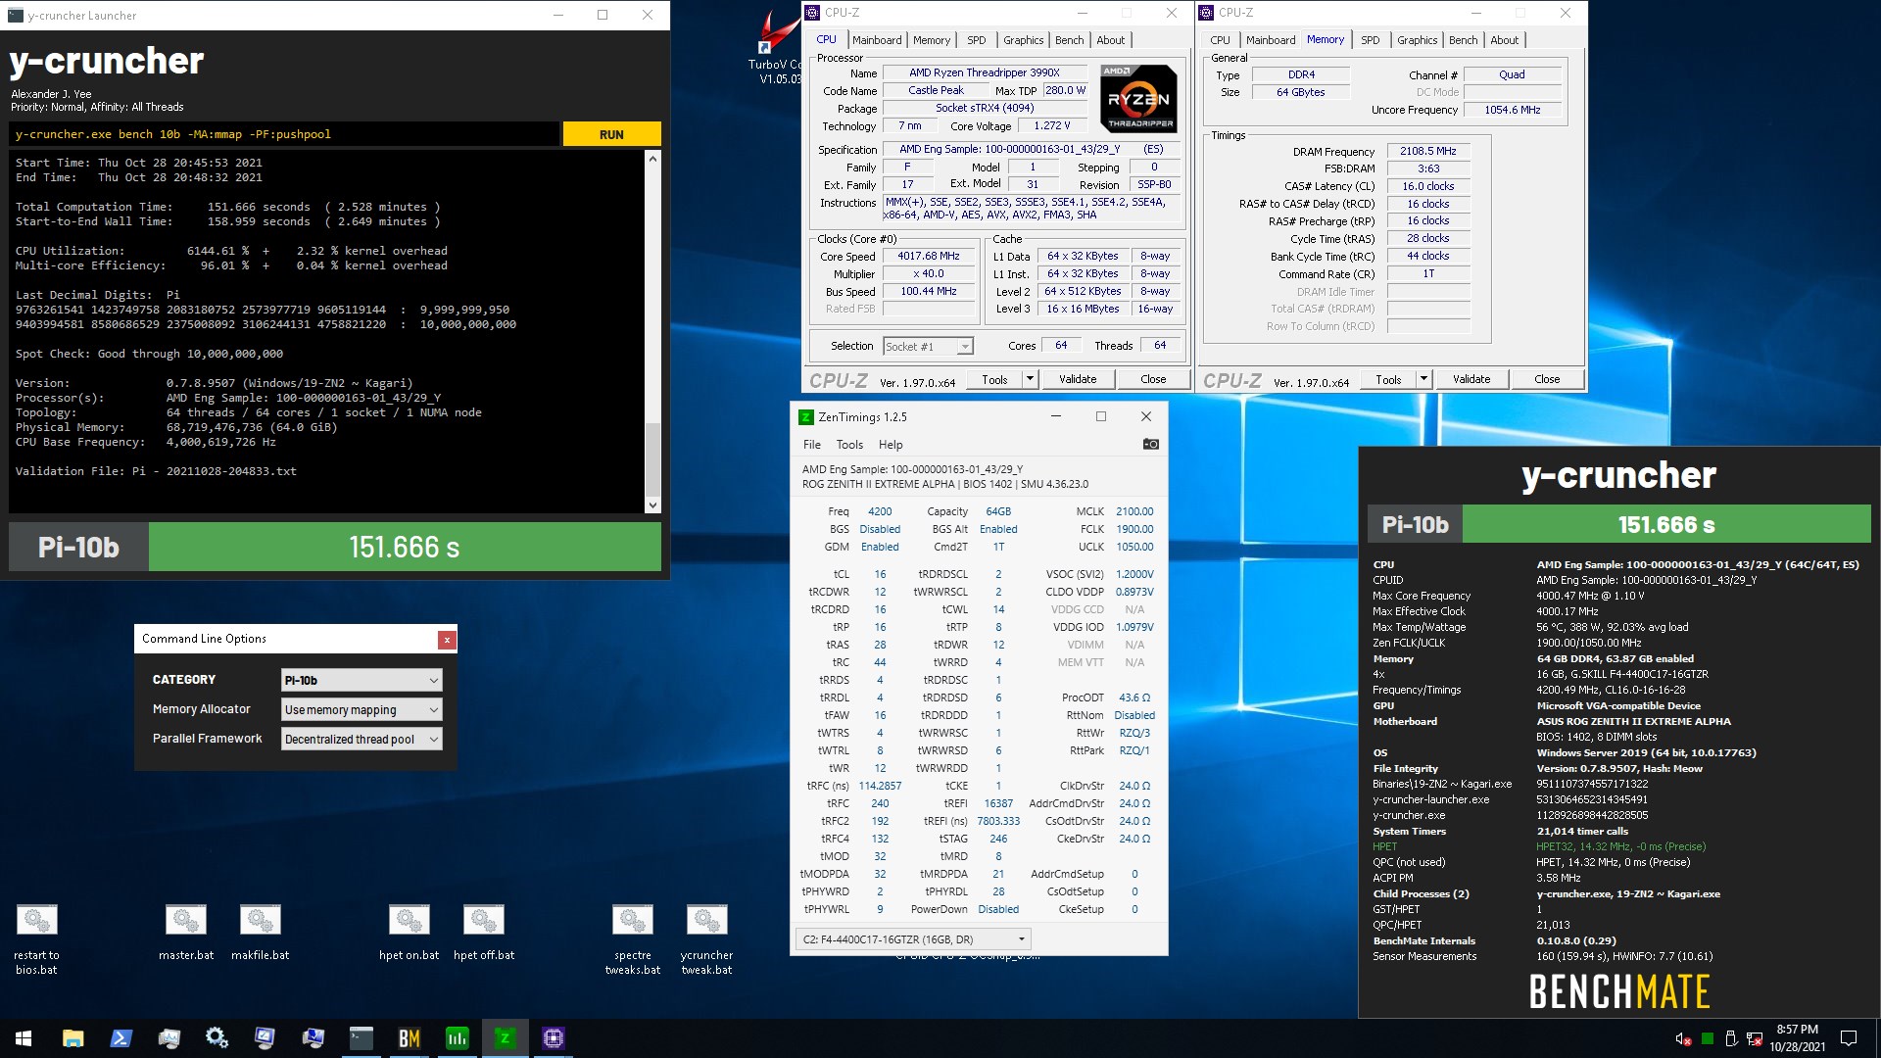Select the master.bat desktop icon
The height and width of the screenshot is (1058, 1881).
[x=186, y=933]
